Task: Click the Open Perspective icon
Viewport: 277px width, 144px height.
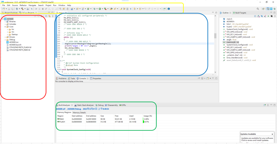Action: [263, 9]
